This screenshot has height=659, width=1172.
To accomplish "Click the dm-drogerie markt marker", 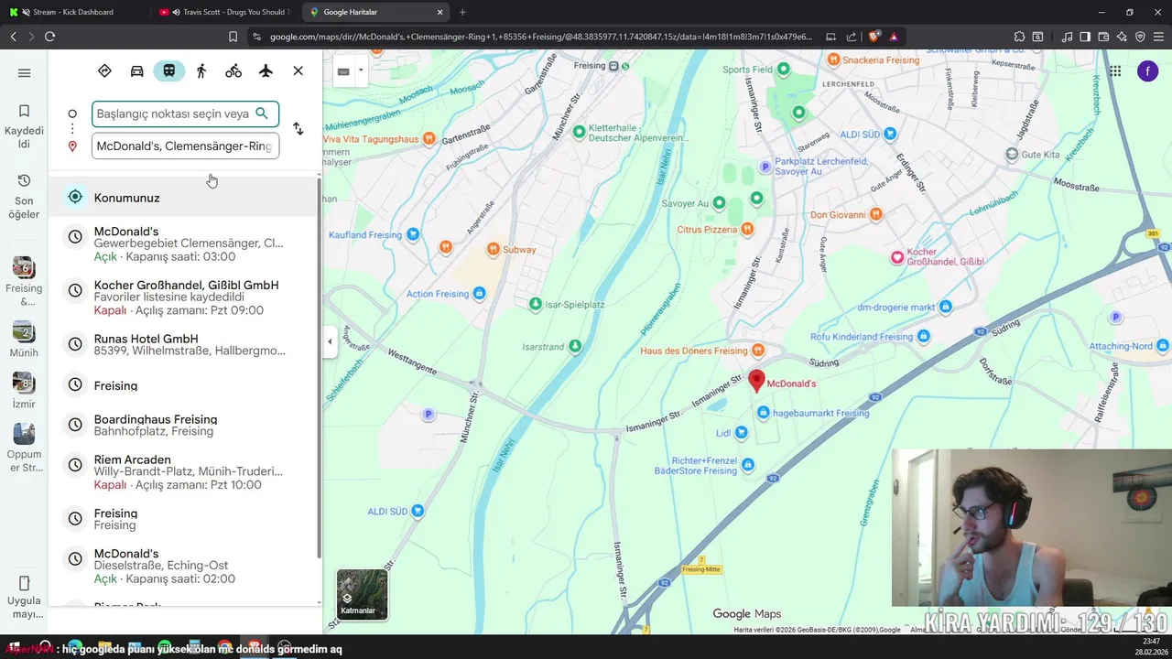I will 946,307.
